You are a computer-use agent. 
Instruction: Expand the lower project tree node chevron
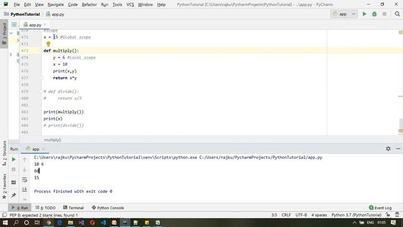[11, 55]
